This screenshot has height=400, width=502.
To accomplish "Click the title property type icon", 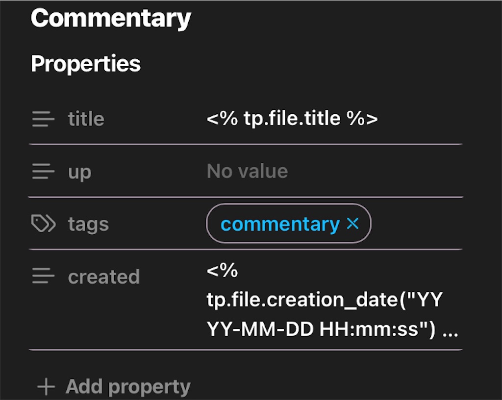I will (x=43, y=119).
